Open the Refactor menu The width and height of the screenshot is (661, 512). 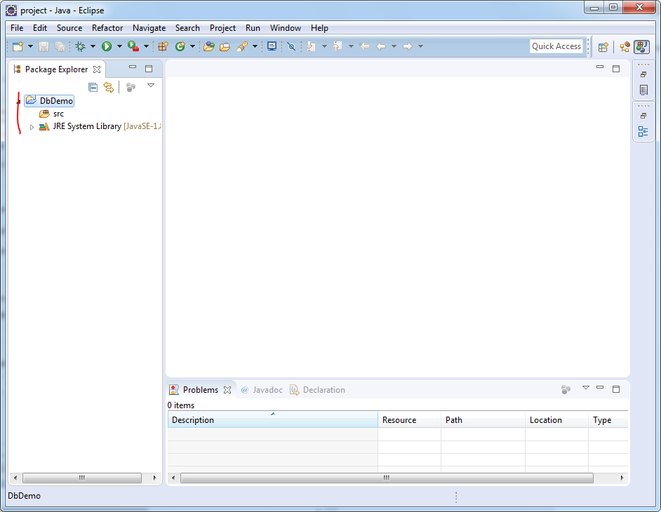(x=107, y=28)
